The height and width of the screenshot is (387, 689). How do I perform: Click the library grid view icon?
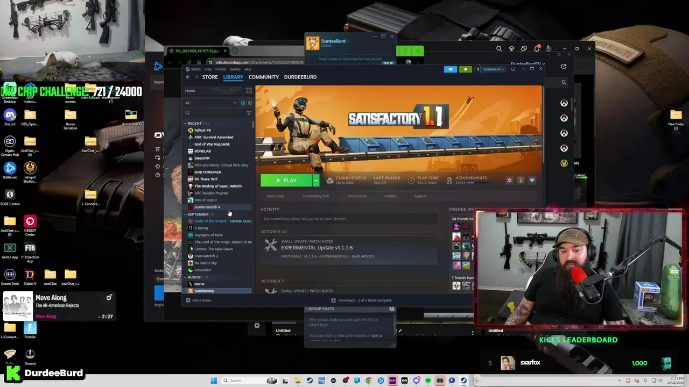coord(249,91)
